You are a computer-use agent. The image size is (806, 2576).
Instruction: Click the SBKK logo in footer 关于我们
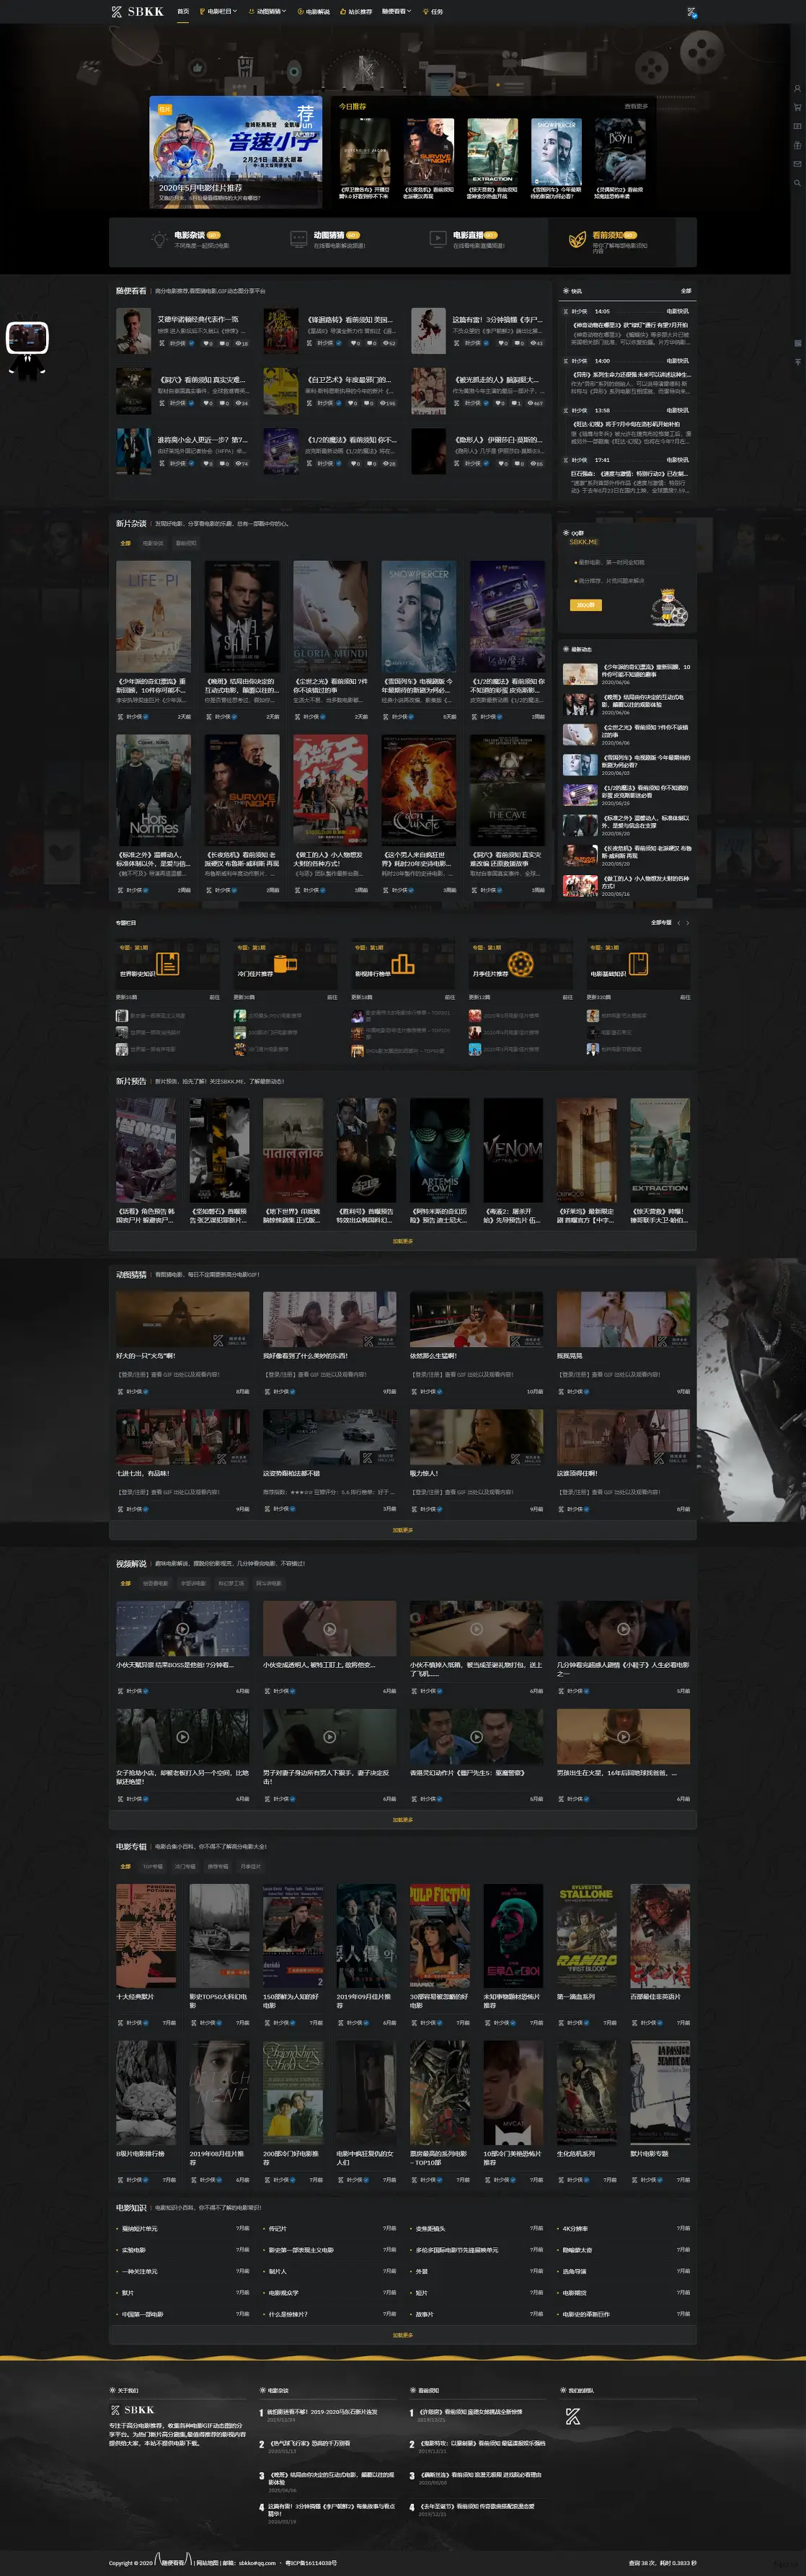(x=132, y=2410)
